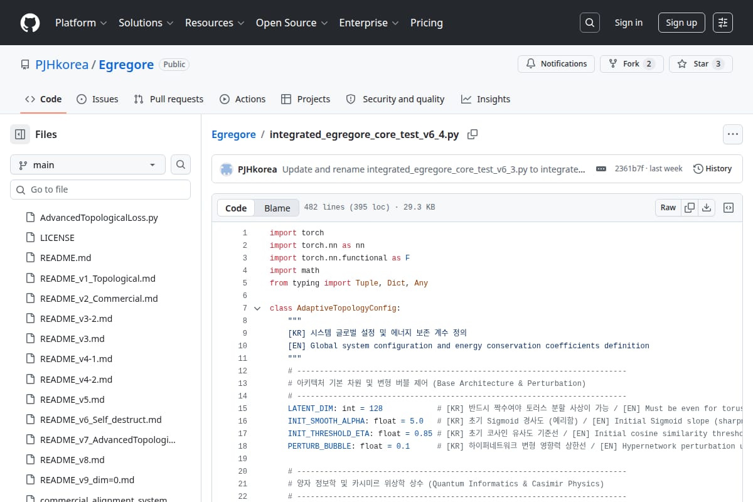
Task: Download the raw file
Action: click(x=707, y=208)
